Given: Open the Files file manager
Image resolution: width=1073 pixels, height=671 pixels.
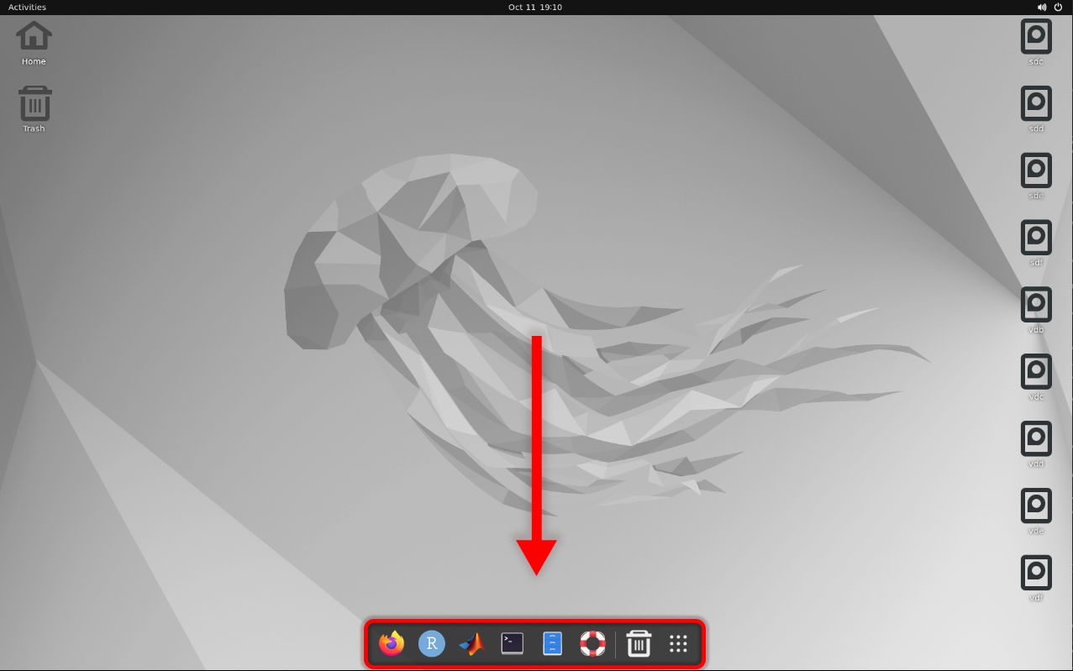Looking at the screenshot, I should (x=552, y=644).
